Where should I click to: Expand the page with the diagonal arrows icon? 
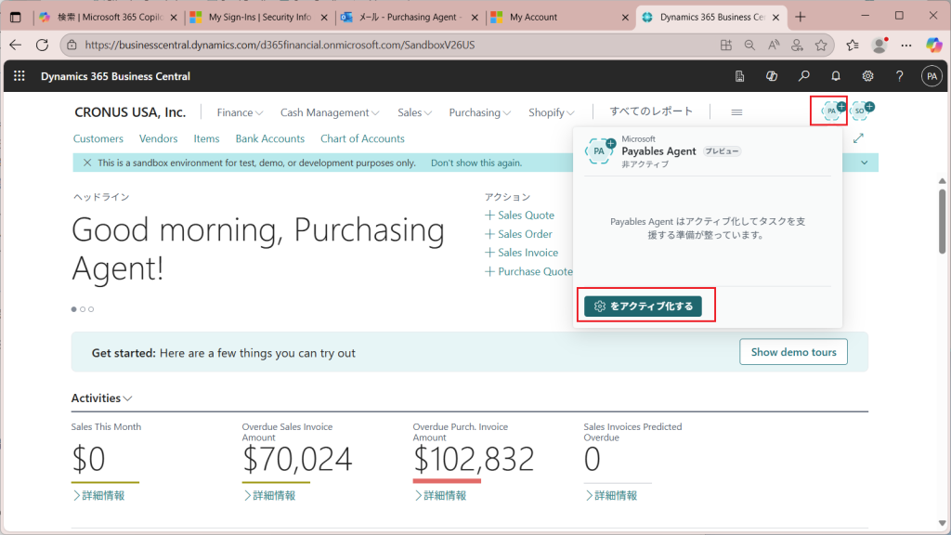(x=858, y=138)
